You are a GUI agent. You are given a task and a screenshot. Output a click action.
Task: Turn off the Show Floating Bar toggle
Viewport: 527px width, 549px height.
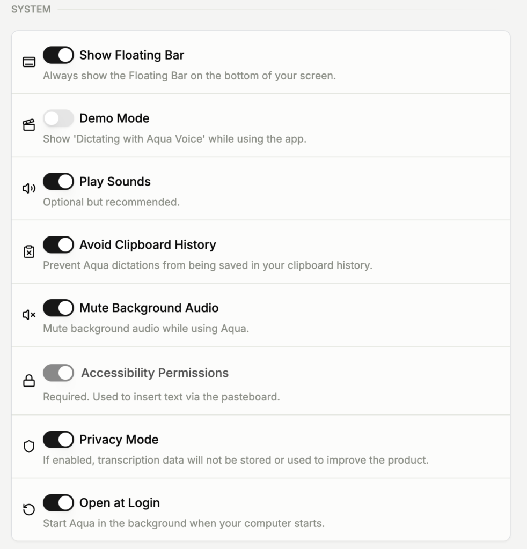[58, 55]
